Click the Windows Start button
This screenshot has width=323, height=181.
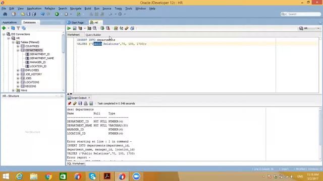pyautogui.click(x=6, y=176)
